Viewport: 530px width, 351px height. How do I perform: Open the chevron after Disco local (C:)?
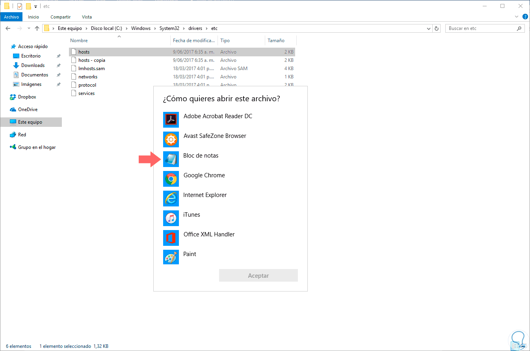[128, 28]
